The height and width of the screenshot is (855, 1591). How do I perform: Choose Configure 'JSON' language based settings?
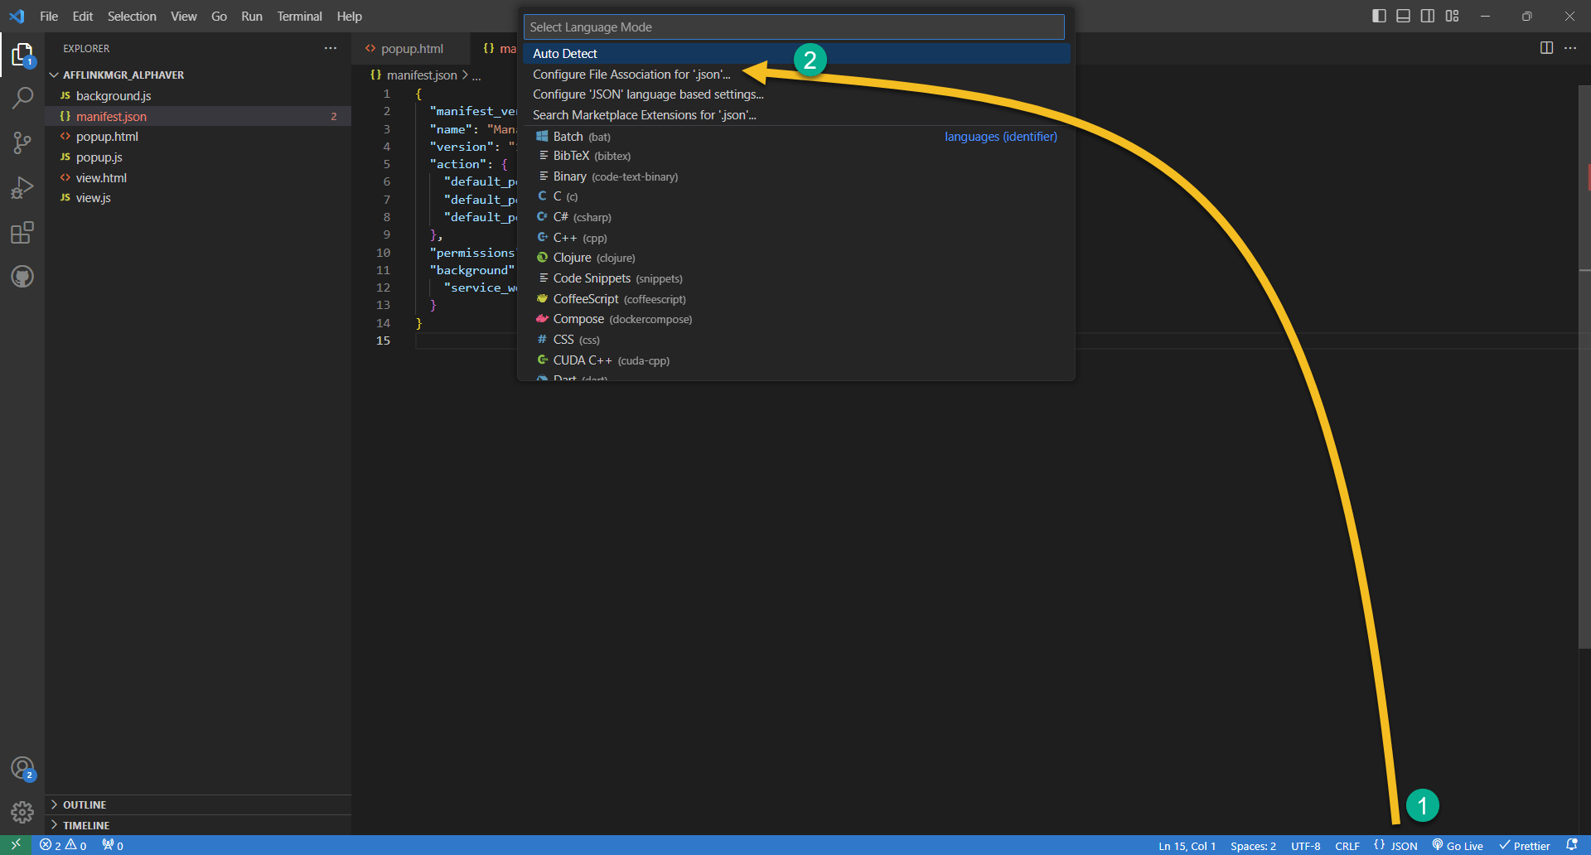click(796, 94)
